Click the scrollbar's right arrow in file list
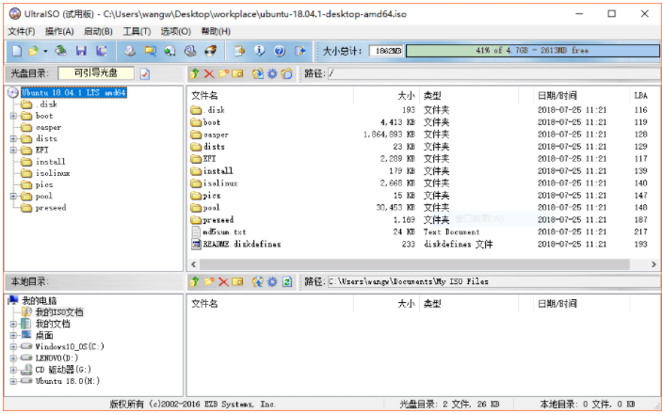 (x=654, y=264)
